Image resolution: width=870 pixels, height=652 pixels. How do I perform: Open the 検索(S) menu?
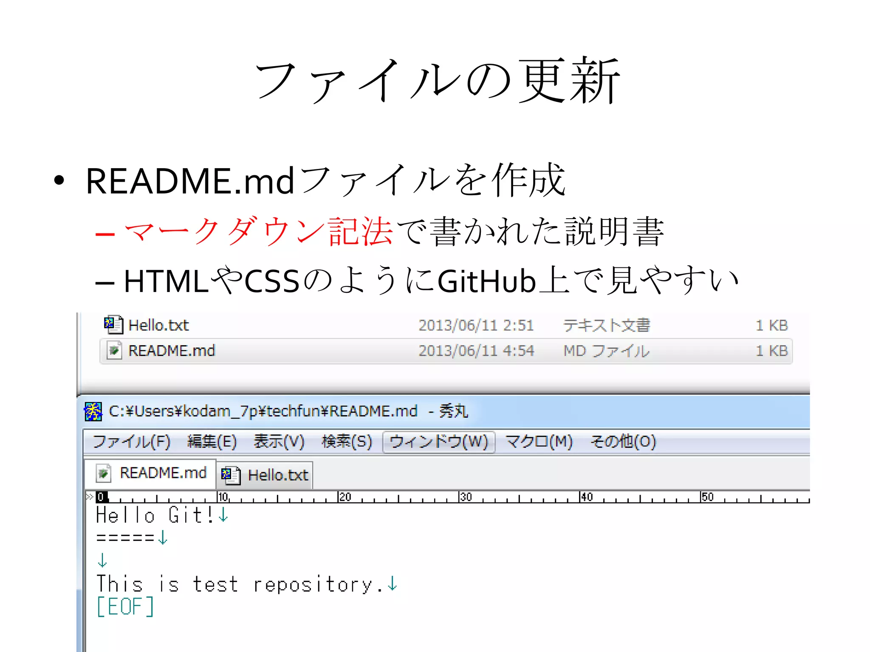pos(347,441)
